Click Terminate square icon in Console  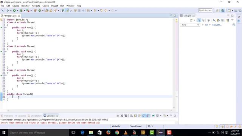[118, 116]
